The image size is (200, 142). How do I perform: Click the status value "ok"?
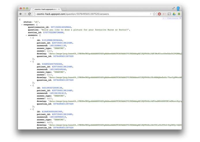point(36,22)
